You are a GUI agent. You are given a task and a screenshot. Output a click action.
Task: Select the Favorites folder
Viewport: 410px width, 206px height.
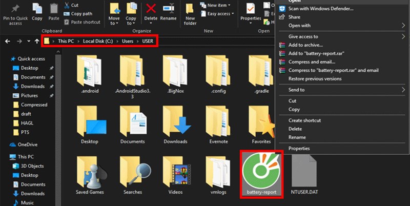click(x=261, y=125)
